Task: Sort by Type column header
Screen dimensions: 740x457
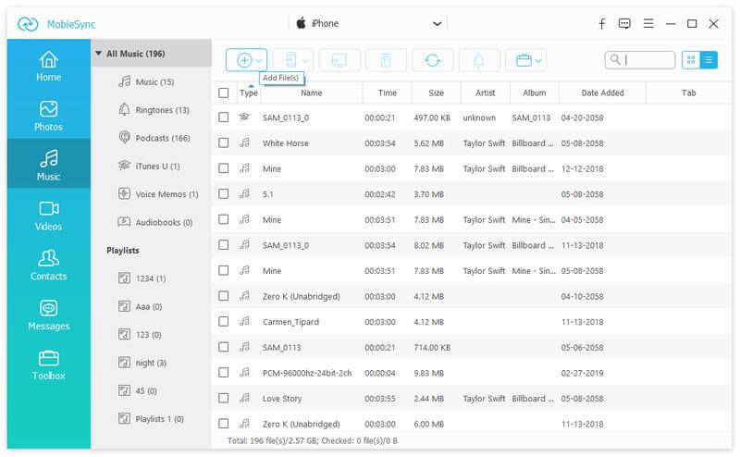Action: coord(249,93)
